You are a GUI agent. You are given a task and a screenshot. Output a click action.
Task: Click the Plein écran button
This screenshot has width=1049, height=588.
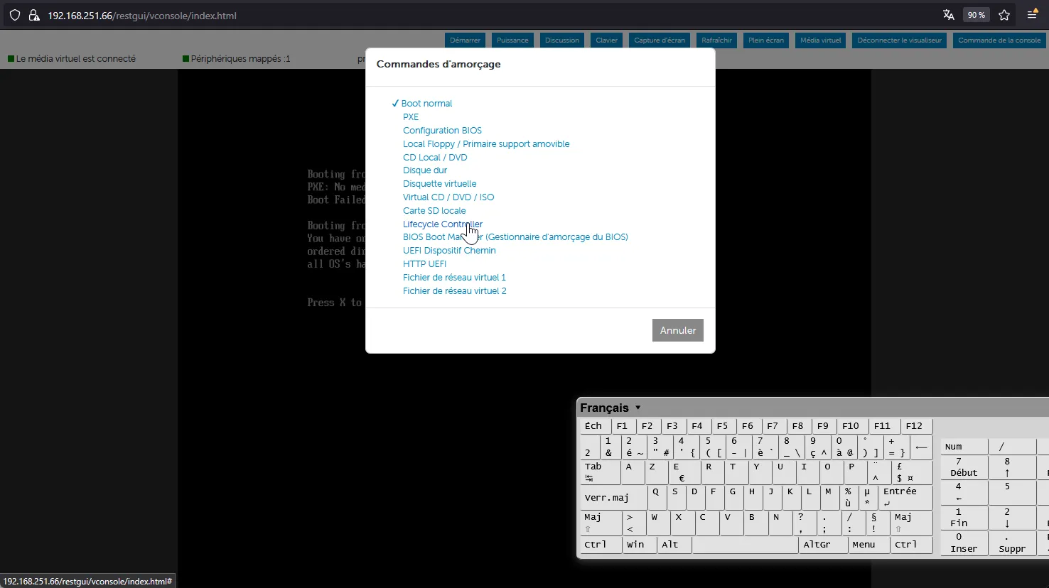pos(766,40)
